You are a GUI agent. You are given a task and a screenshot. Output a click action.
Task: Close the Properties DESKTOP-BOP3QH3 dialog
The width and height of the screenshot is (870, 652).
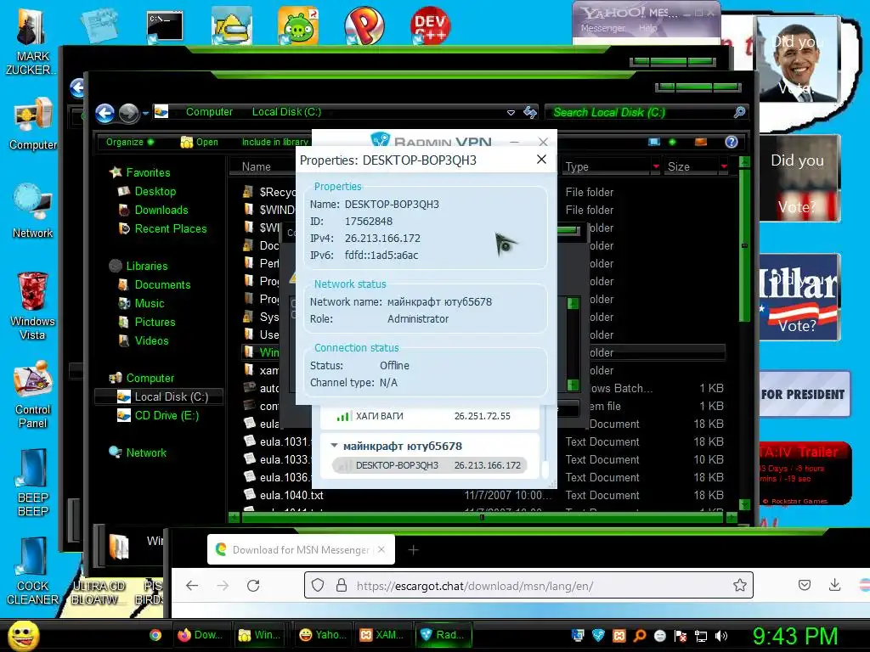click(541, 160)
